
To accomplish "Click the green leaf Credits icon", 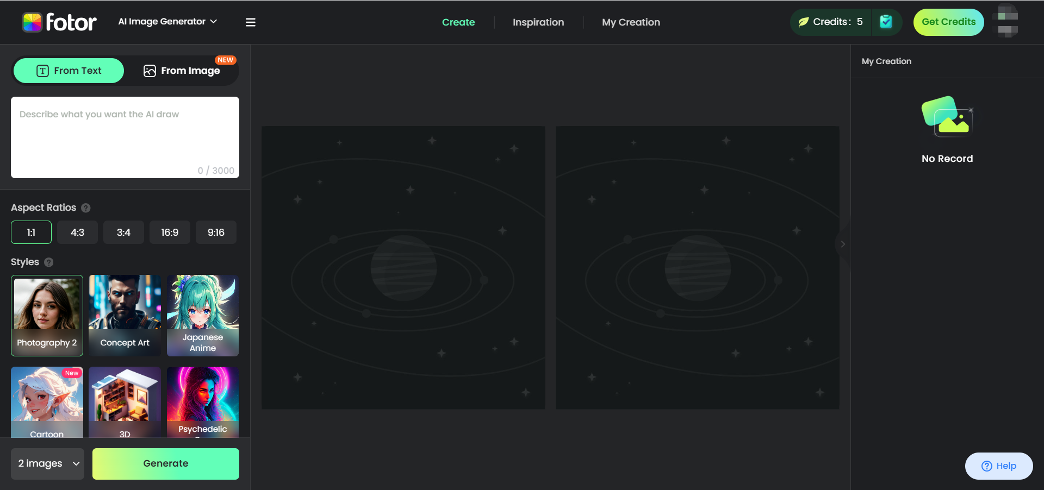I will tap(803, 22).
